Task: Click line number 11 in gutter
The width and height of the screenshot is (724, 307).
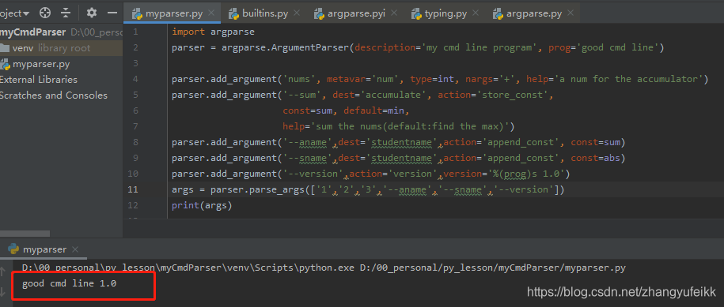Action: [x=132, y=189]
